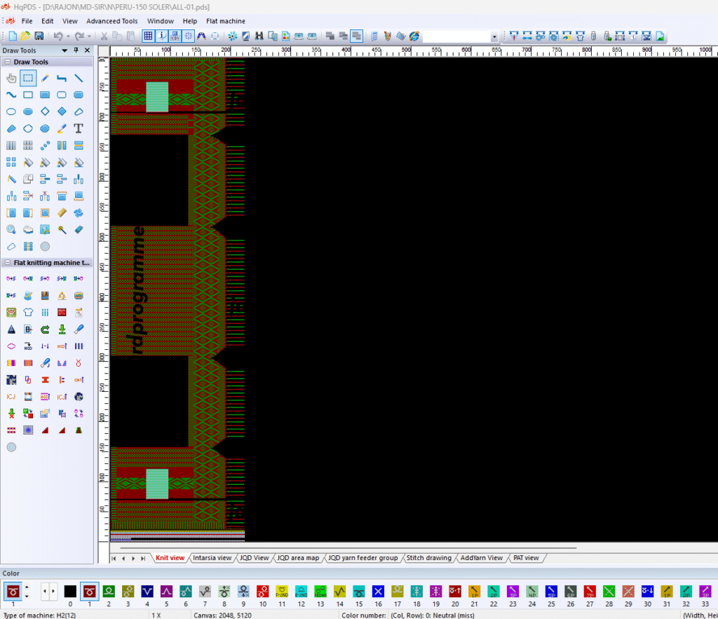Toggle the overlapping windows view button
The image size is (718, 619).
[356, 36]
